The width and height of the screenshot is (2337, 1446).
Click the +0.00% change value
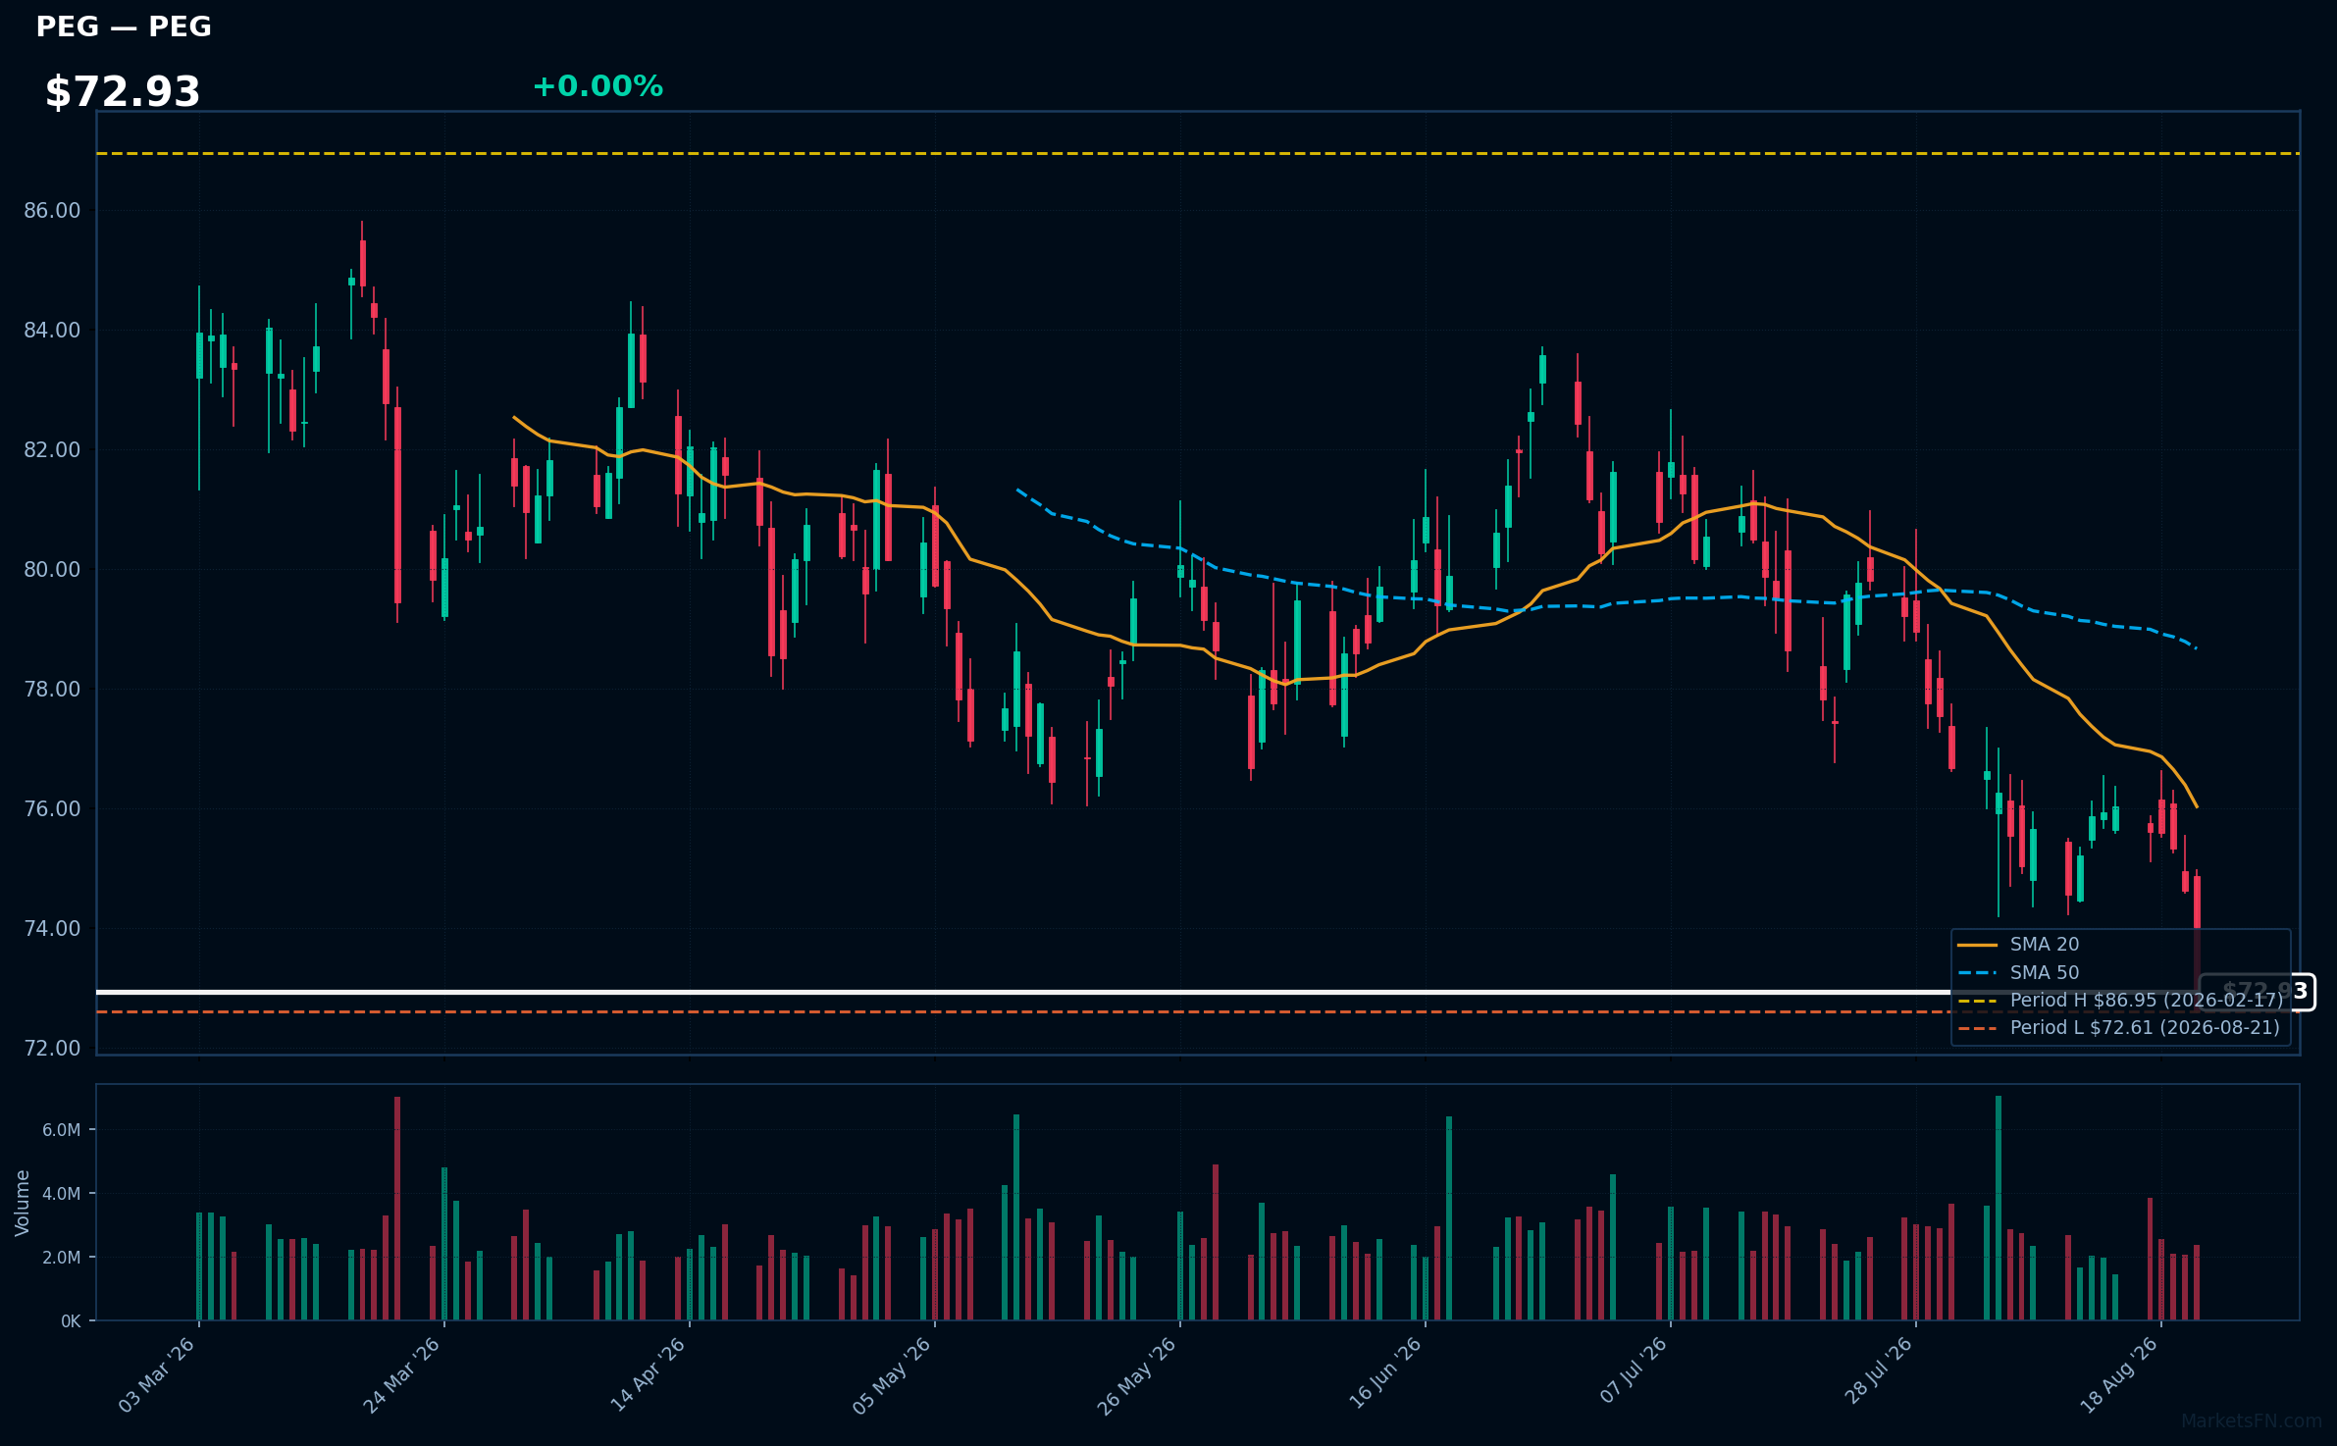coord(597,86)
